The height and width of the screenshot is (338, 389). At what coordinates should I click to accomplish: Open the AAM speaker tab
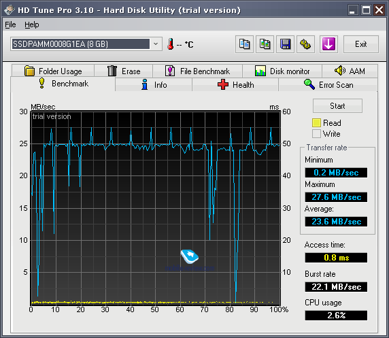pyautogui.click(x=350, y=71)
